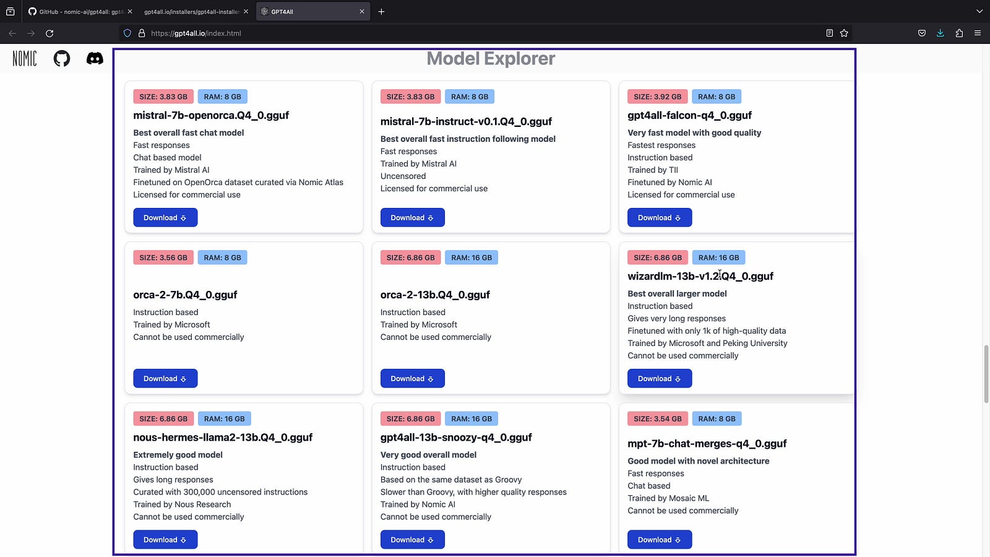Open the GitHub icon link
The height and width of the screenshot is (557, 990).
pyautogui.click(x=62, y=59)
